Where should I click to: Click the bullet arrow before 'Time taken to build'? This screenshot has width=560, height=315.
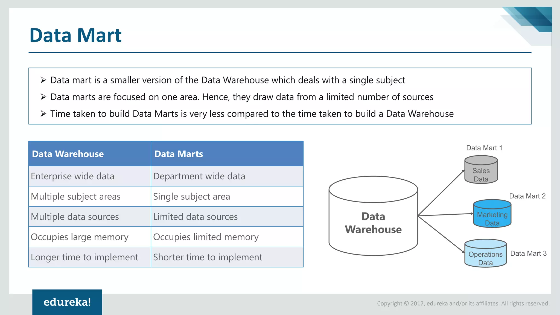pyautogui.click(x=43, y=113)
